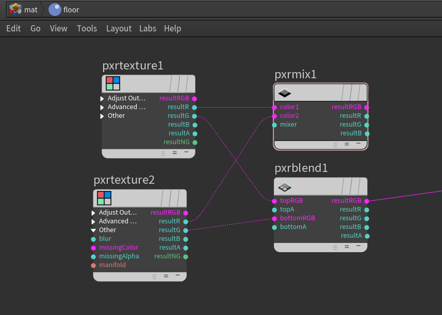Open the Labs menu
The image size is (442, 315).
click(x=148, y=28)
